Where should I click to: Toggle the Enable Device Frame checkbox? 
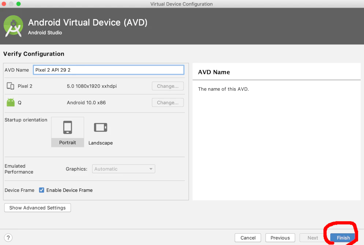tap(41, 190)
